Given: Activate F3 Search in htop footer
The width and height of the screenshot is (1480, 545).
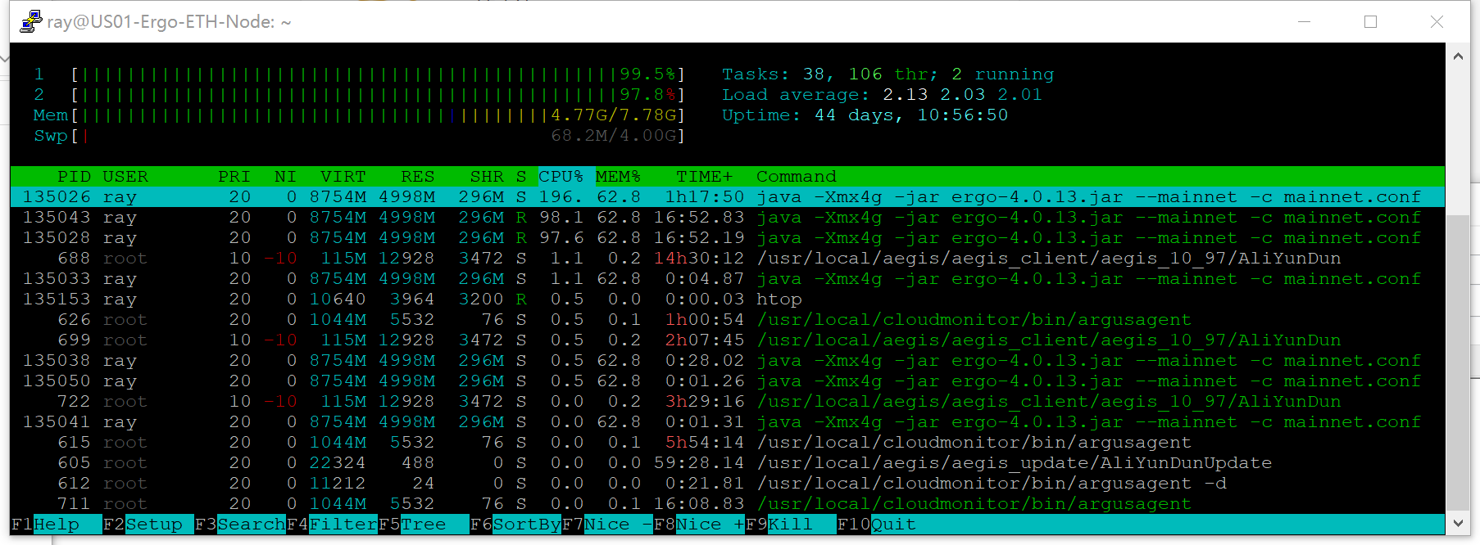Looking at the screenshot, I should pyautogui.click(x=240, y=525).
